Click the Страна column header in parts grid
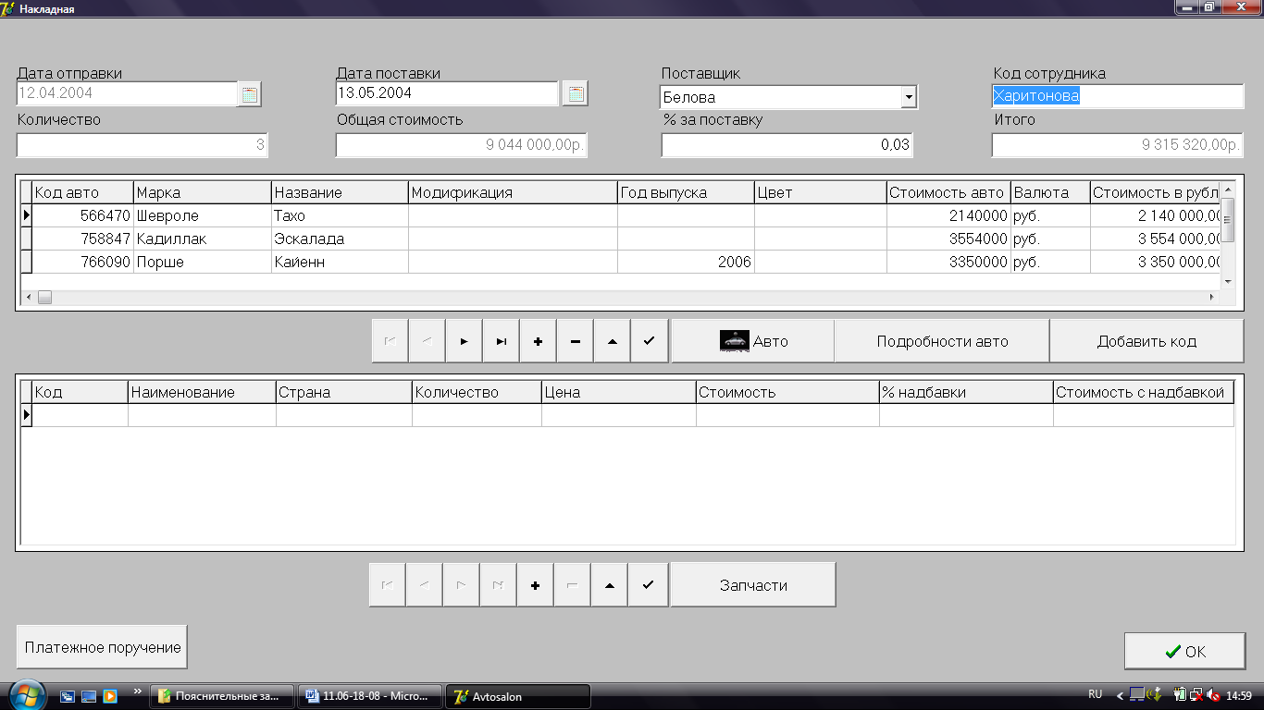The height and width of the screenshot is (710, 1264). [x=344, y=392]
